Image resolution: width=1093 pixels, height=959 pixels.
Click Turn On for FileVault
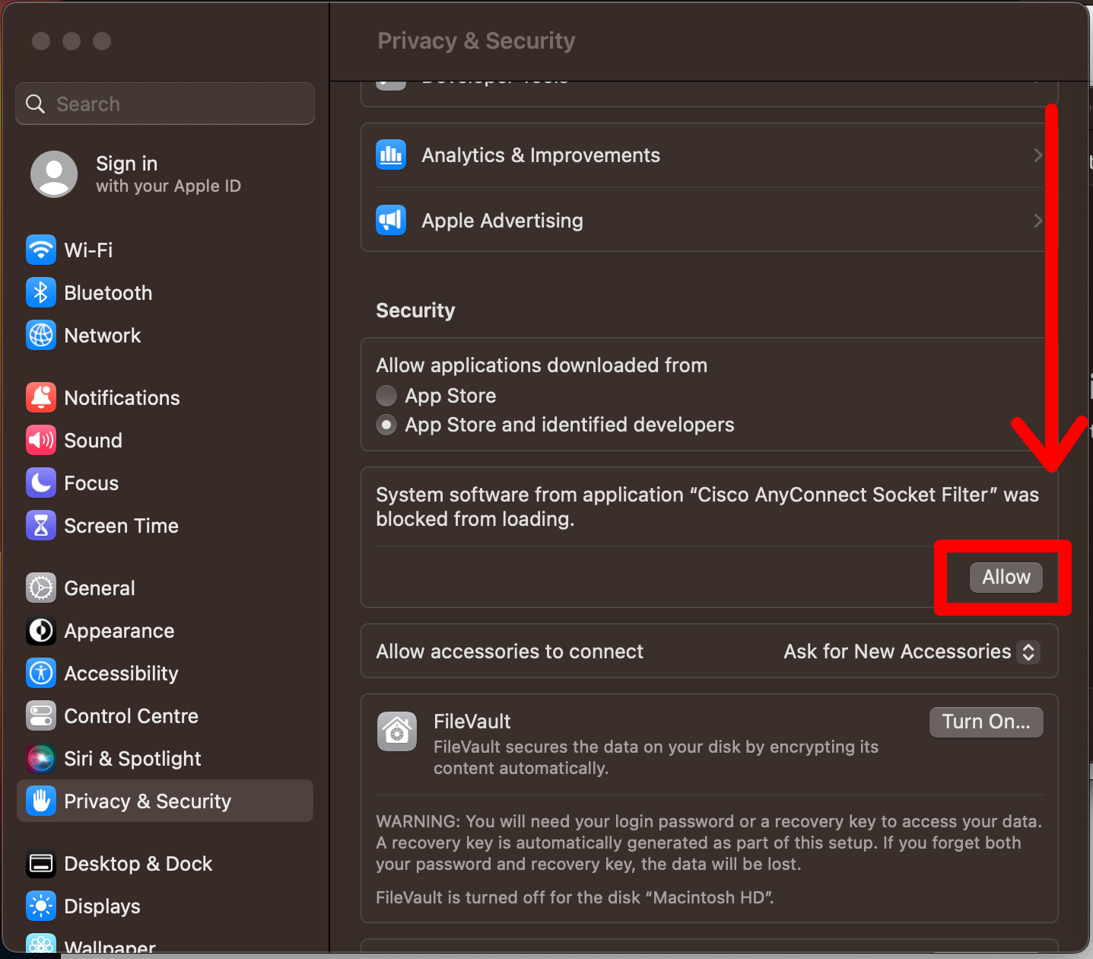(986, 722)
